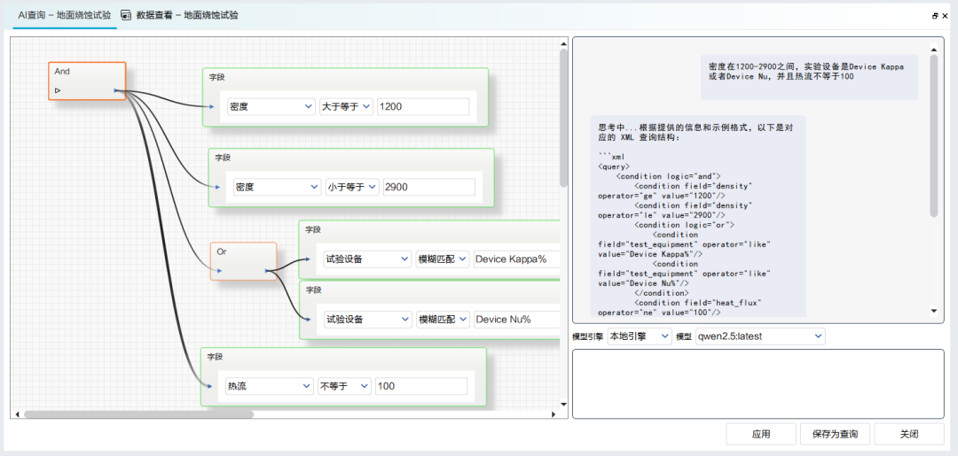Open 大于等于 operator dropdown
Viewport: 958px width, 456px height.
(346, 106)
